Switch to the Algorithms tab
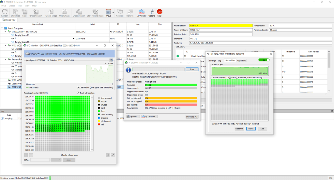The width and height of the screenshot is (334, 180). 241,61
